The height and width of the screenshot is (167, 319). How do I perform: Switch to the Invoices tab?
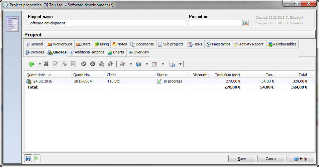[x=34, y=52]
